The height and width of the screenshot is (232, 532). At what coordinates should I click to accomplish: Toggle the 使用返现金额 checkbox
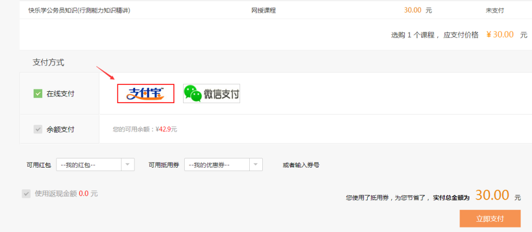[x=26, y=194]
